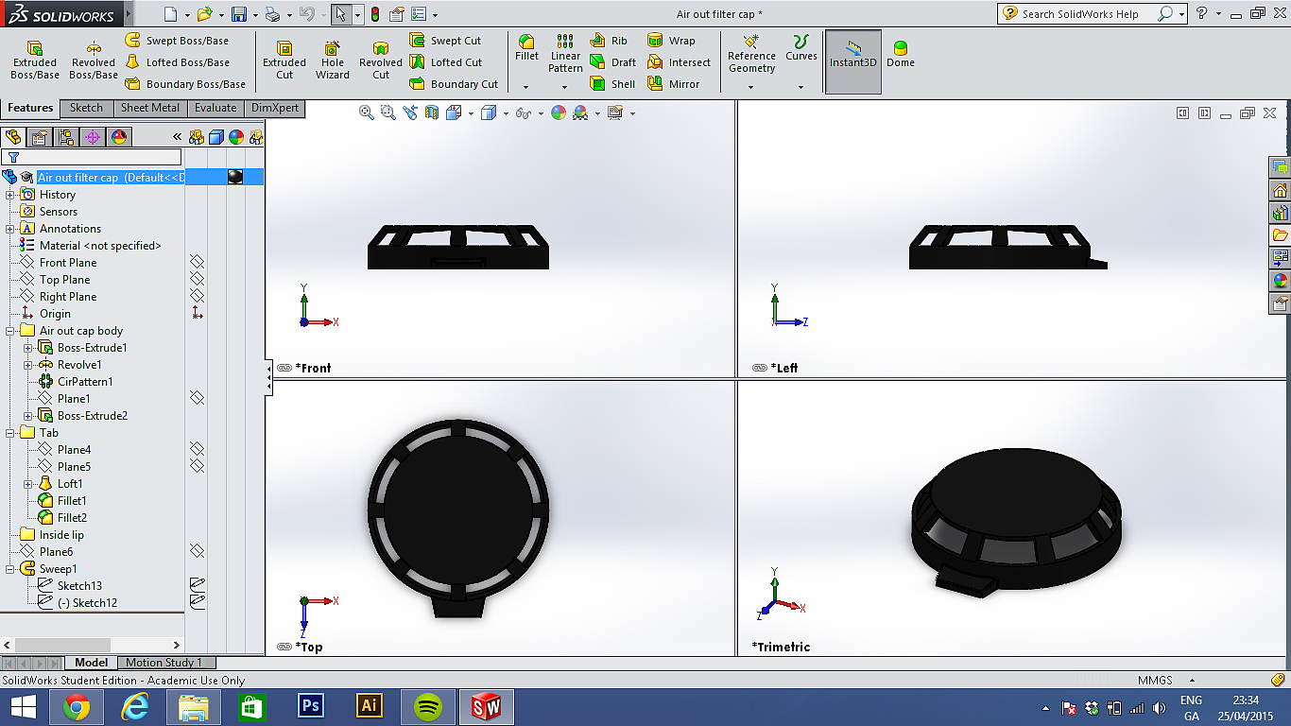This screenshot has width=1291, height=726.
Task: Click the Edit Appearance color ball
Action: point(559,112)
